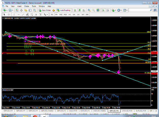159x117 pixels.
Task: Open the Insert menu
Action: pos(19,6)
